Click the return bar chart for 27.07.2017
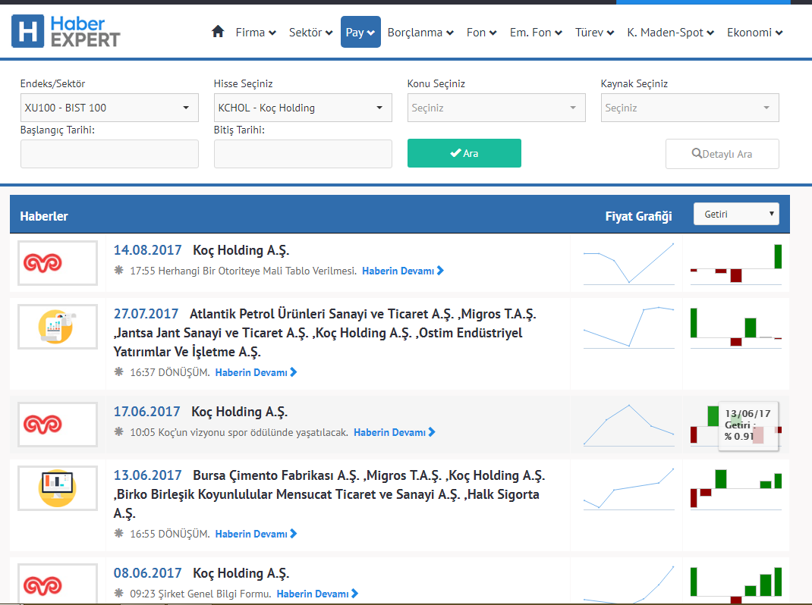Screen dimensions: 812x605 (736, 327)
